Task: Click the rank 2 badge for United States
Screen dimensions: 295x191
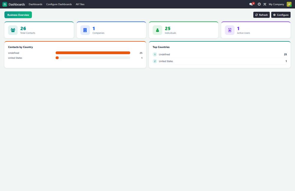Action: (x=155, y=61)
